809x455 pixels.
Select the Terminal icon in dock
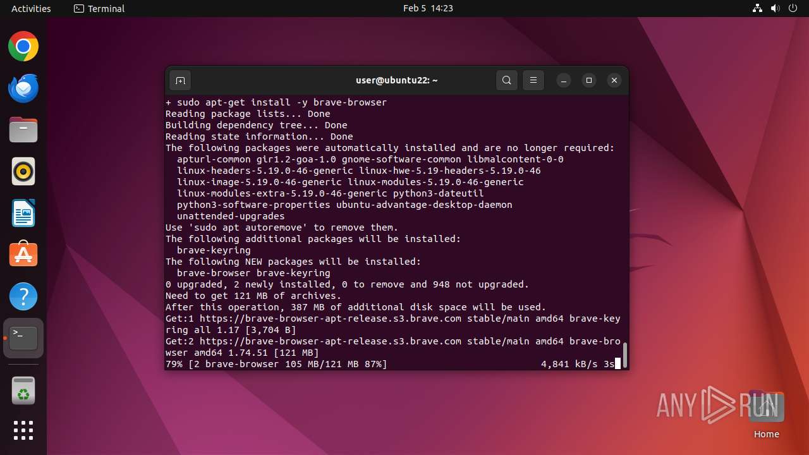(23, 338)
